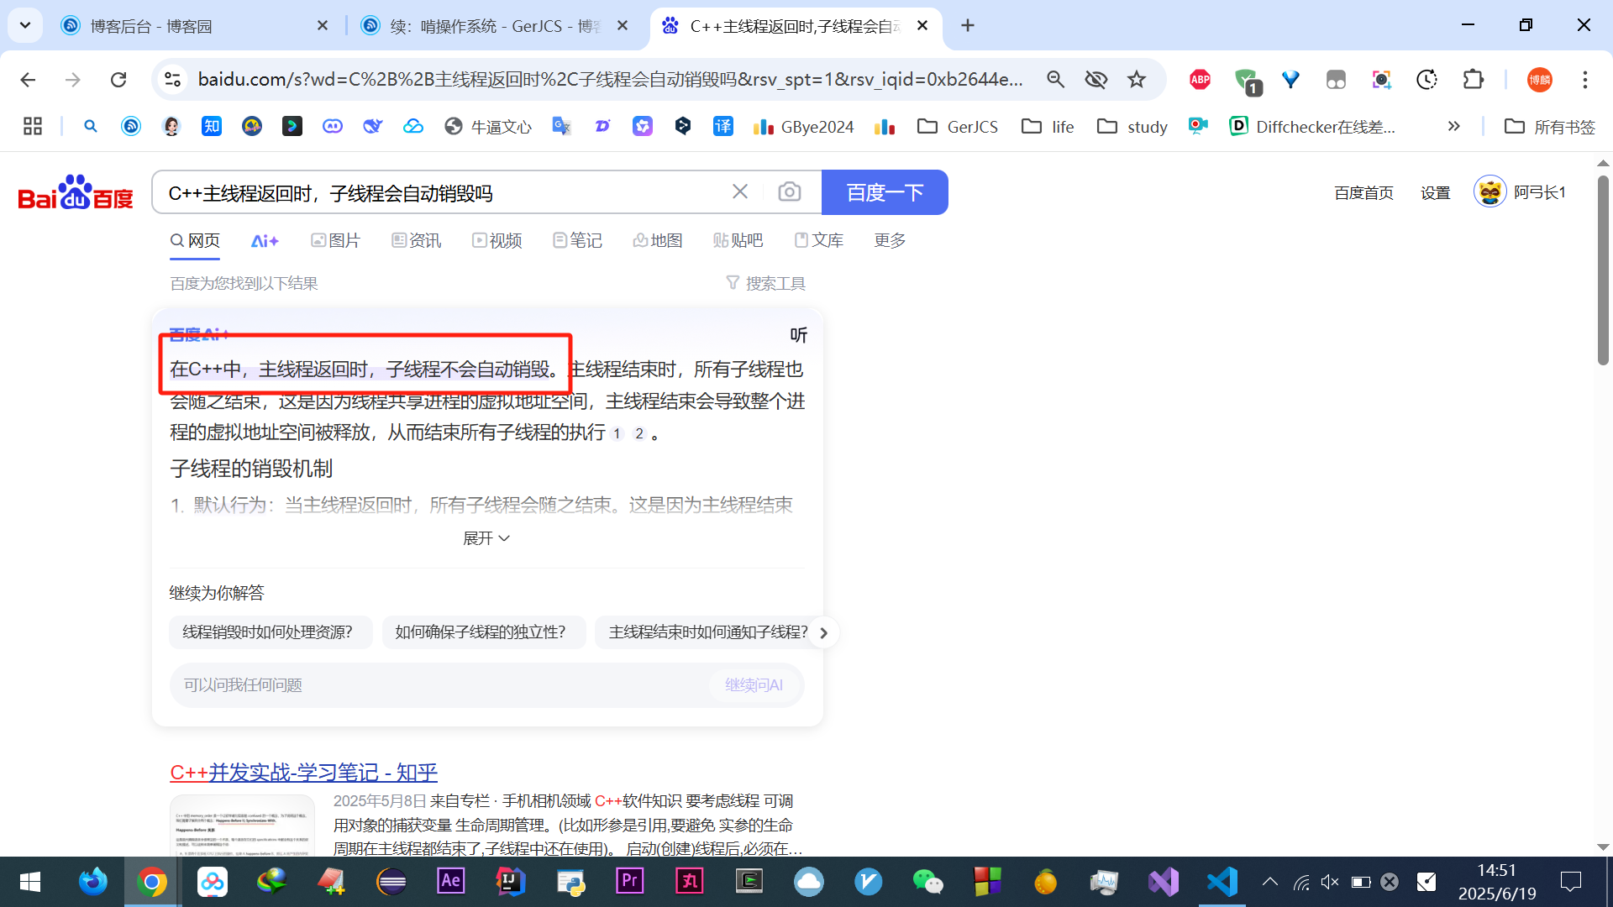Open the tab search dropdown arrow

(25, 25)
